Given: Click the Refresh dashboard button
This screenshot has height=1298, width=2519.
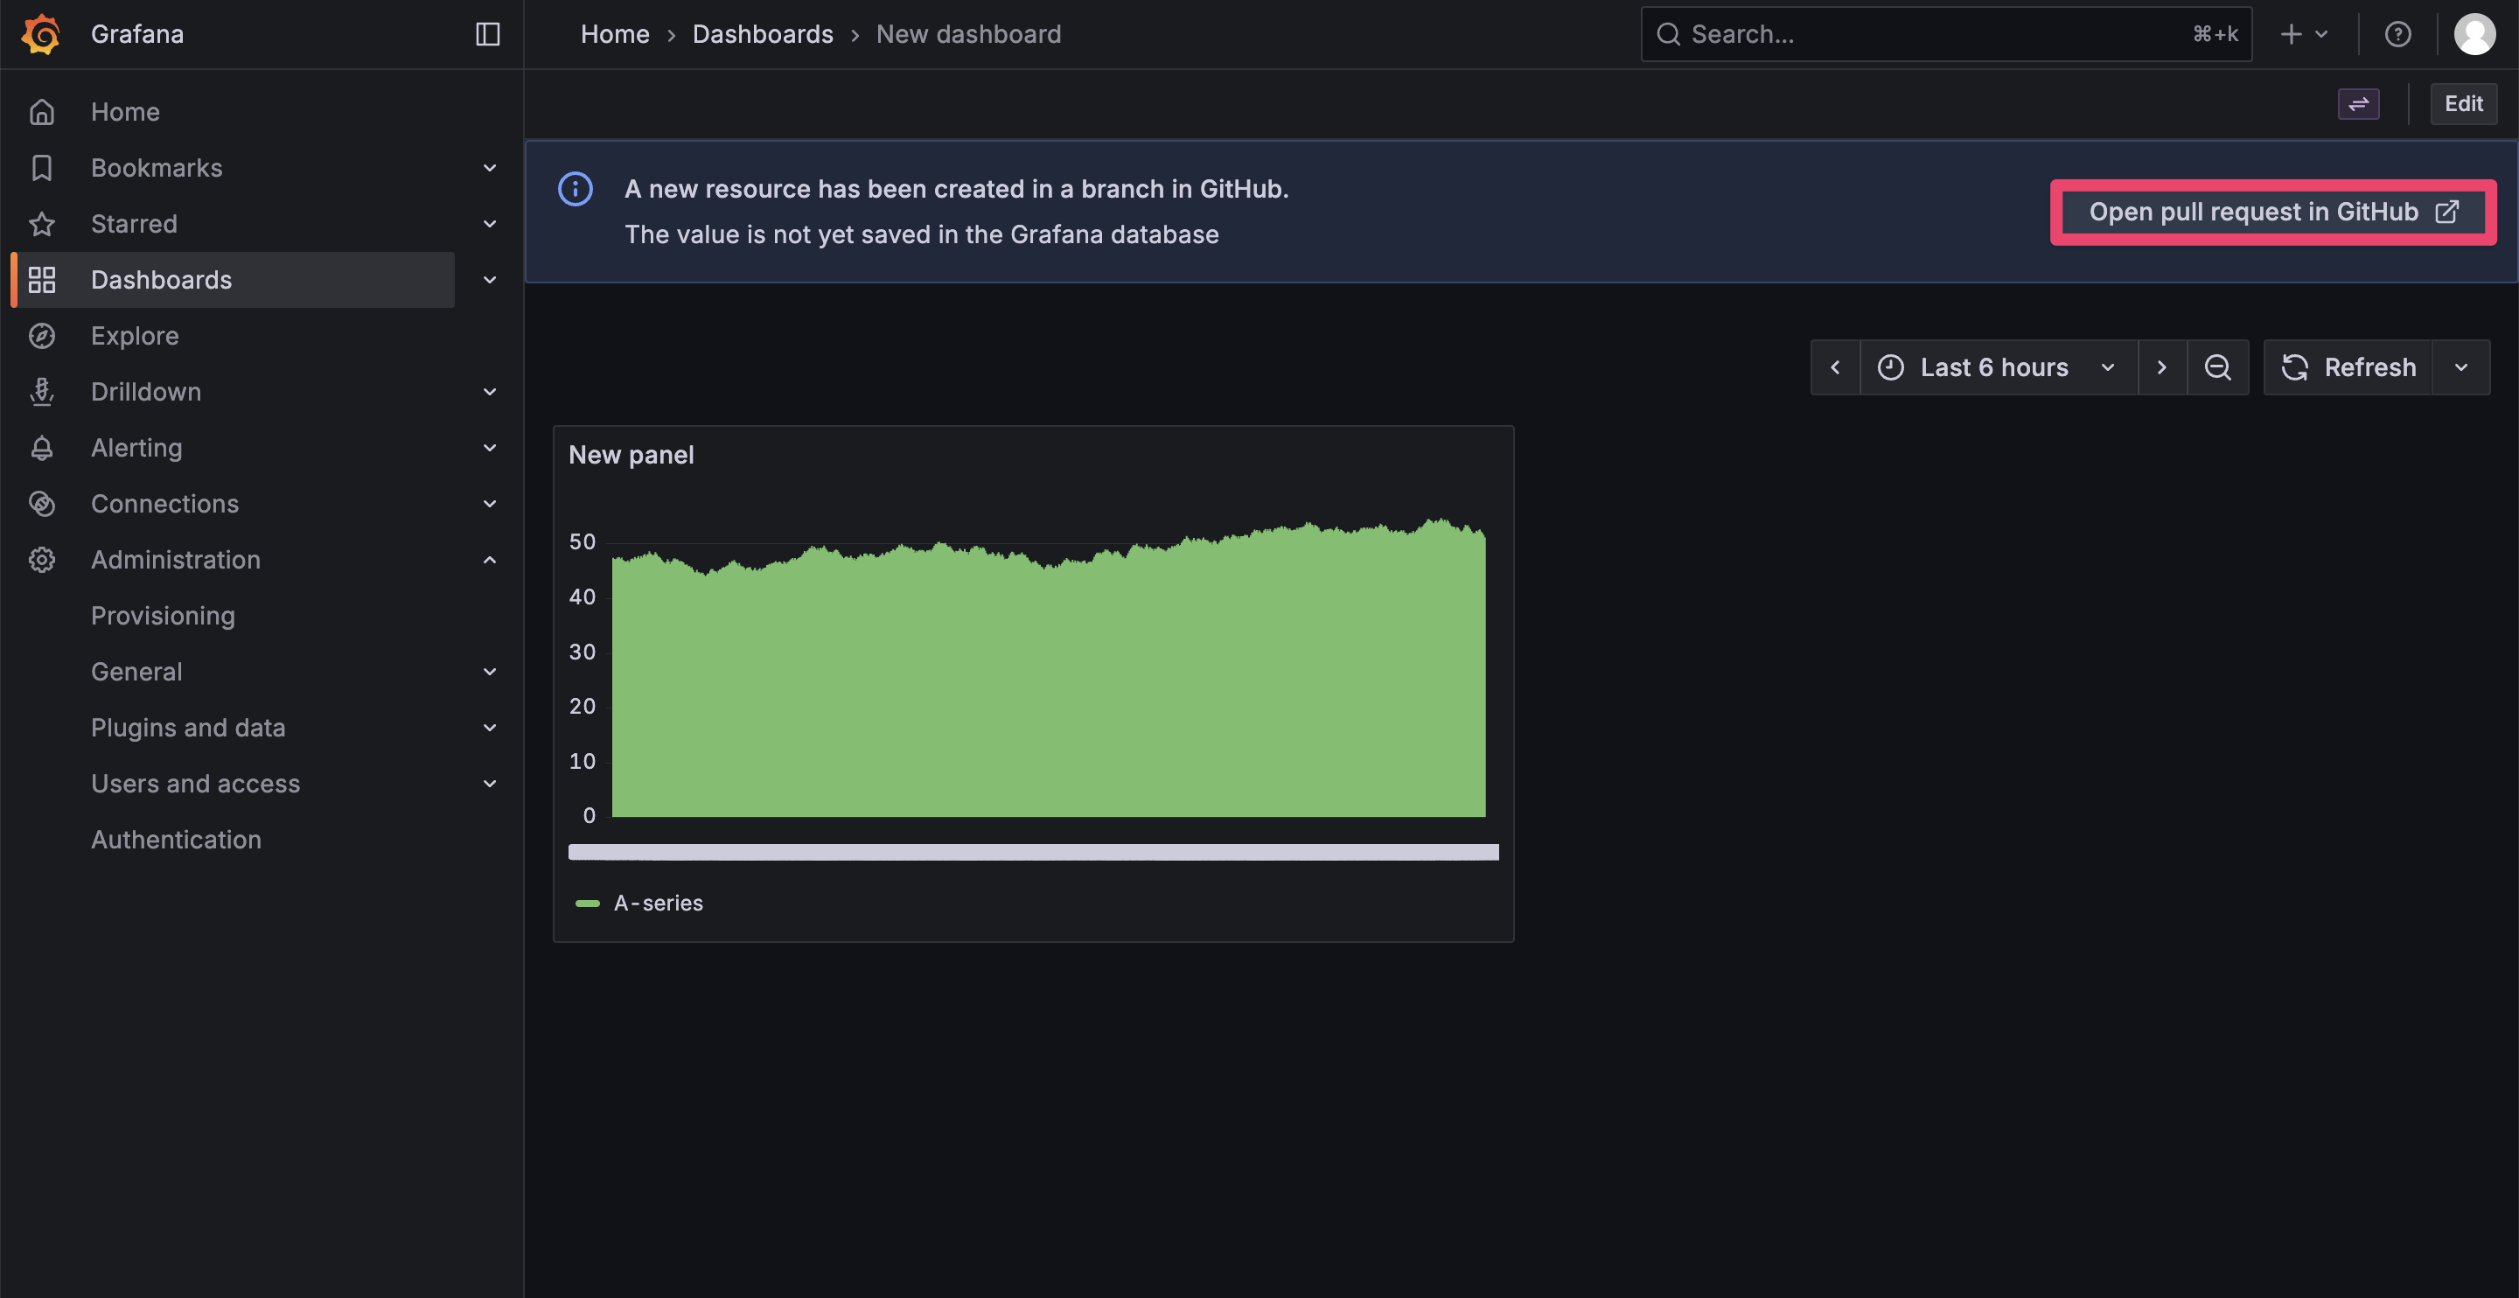Looking at the screenshot, I should (2348, 366).
